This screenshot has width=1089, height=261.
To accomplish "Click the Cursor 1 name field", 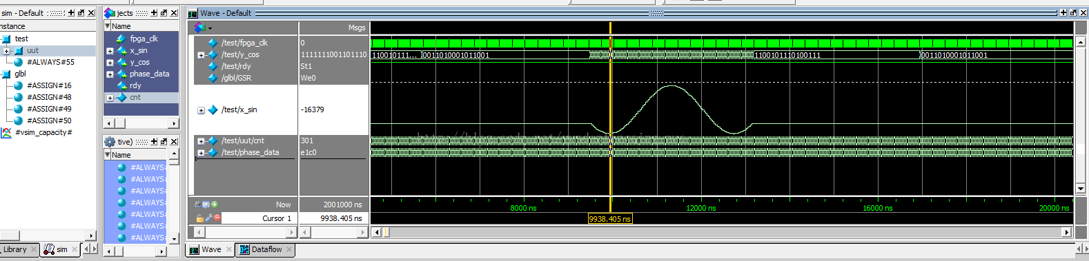I will tap(259, 218).
